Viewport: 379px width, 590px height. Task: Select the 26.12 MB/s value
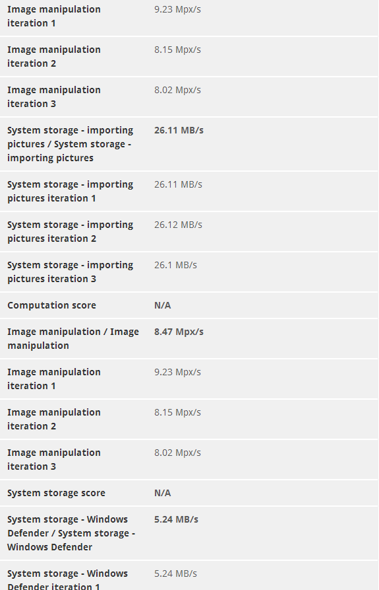click(178, 225)
